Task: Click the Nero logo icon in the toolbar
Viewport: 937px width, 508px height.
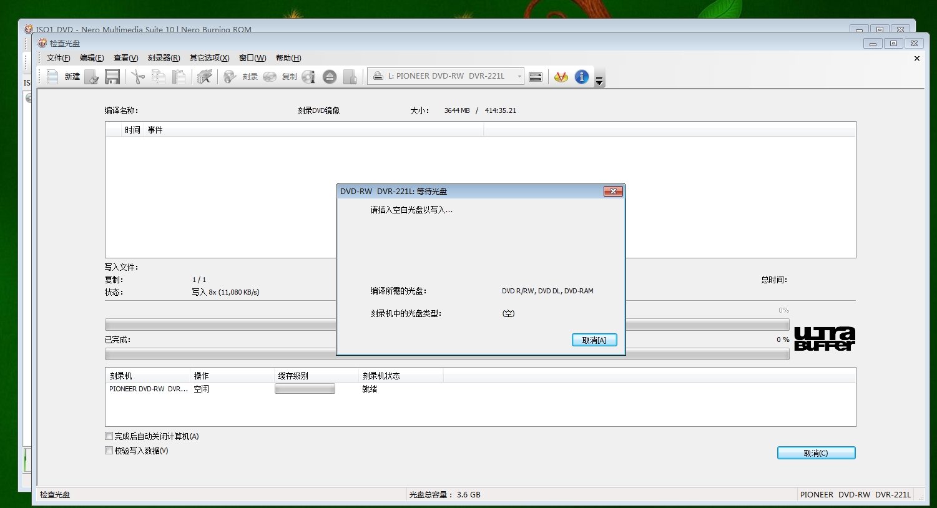Action: 561,77
